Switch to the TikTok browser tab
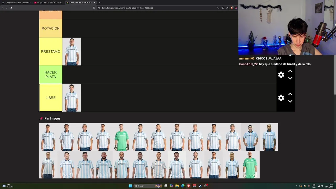Screen dimensions: 336x189 tap(16, 3)
